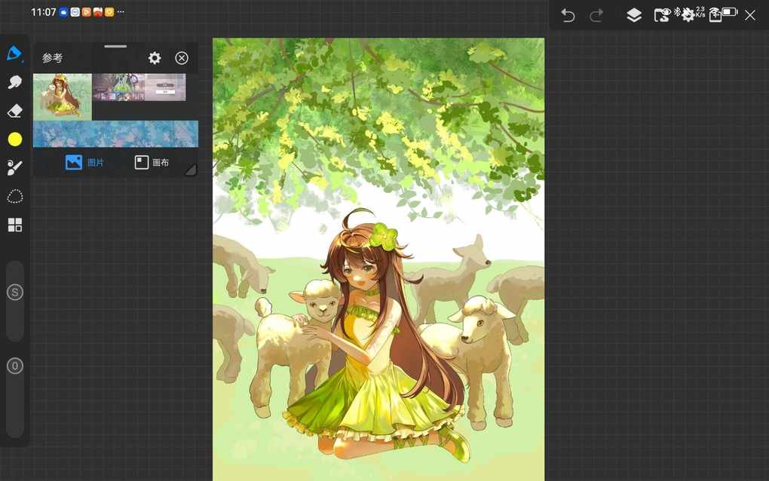Open the yellow color picker

tap(14, 139)
